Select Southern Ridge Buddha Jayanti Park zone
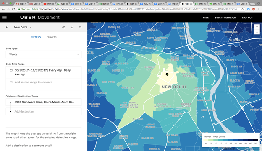The image size is (262, 151). 129,105
